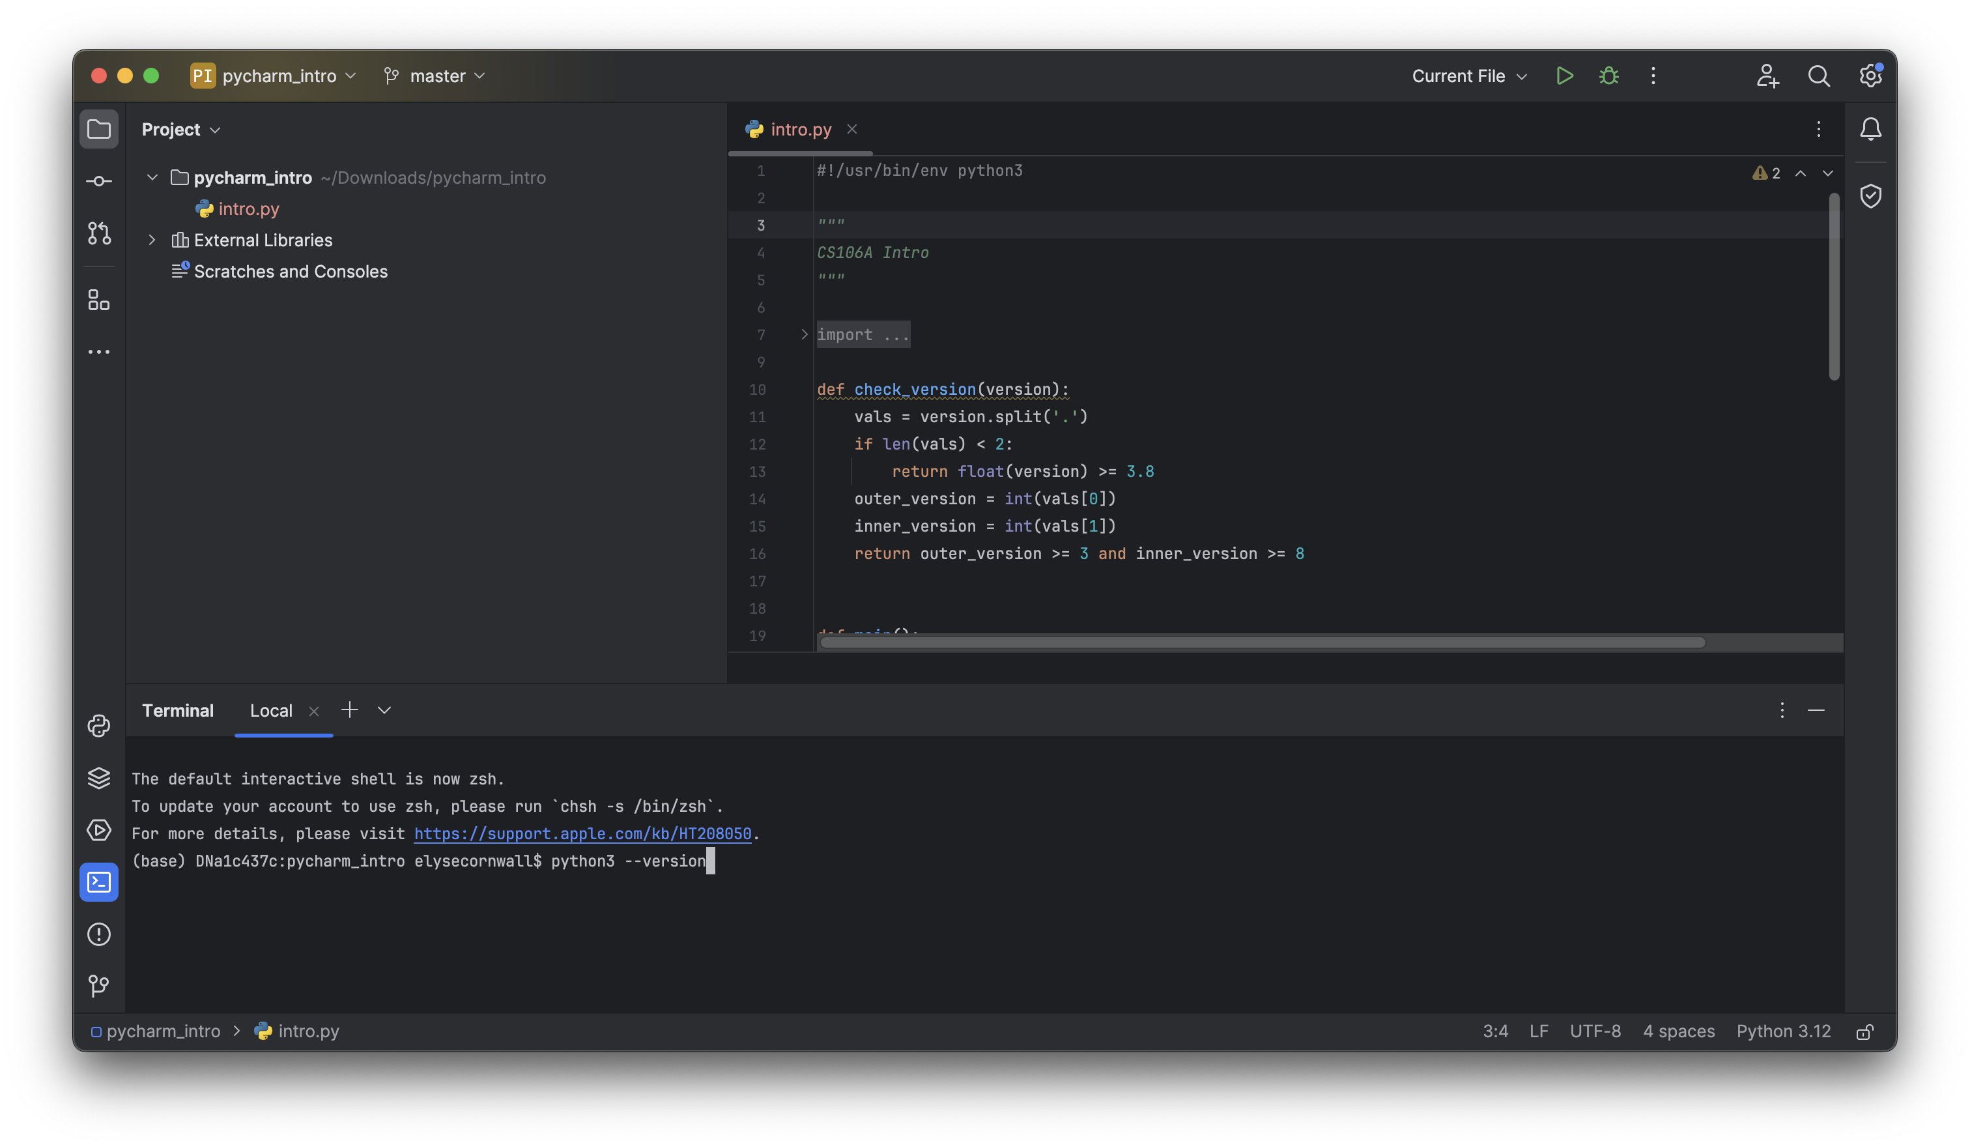The width and height of the screenshot is (1970, 1148).
Task: Open the notifications bell
Action: (1872, 129)
